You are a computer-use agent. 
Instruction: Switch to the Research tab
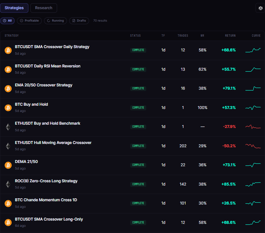point(44,8)
